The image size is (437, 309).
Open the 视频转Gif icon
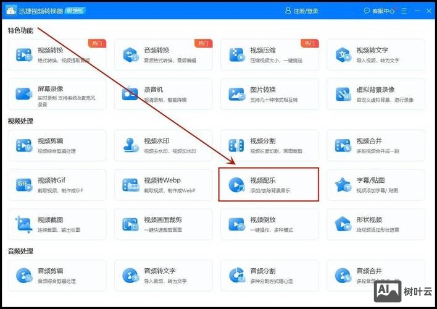(x=24, y=185)
